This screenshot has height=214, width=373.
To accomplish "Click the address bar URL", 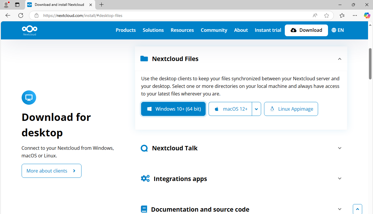I will 83,15.
